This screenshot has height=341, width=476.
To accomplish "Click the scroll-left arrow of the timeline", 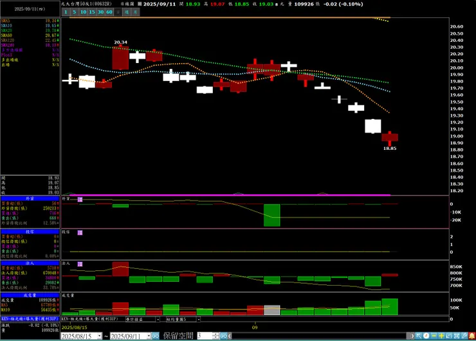I will pyautogui.click(x=230, y=336).
